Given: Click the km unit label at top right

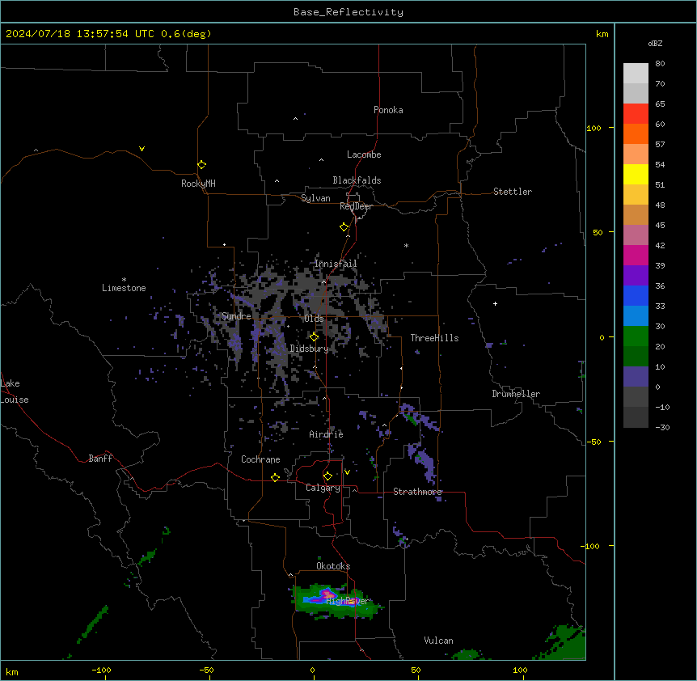Looking at the screenshot, I should tap(602, 34).
